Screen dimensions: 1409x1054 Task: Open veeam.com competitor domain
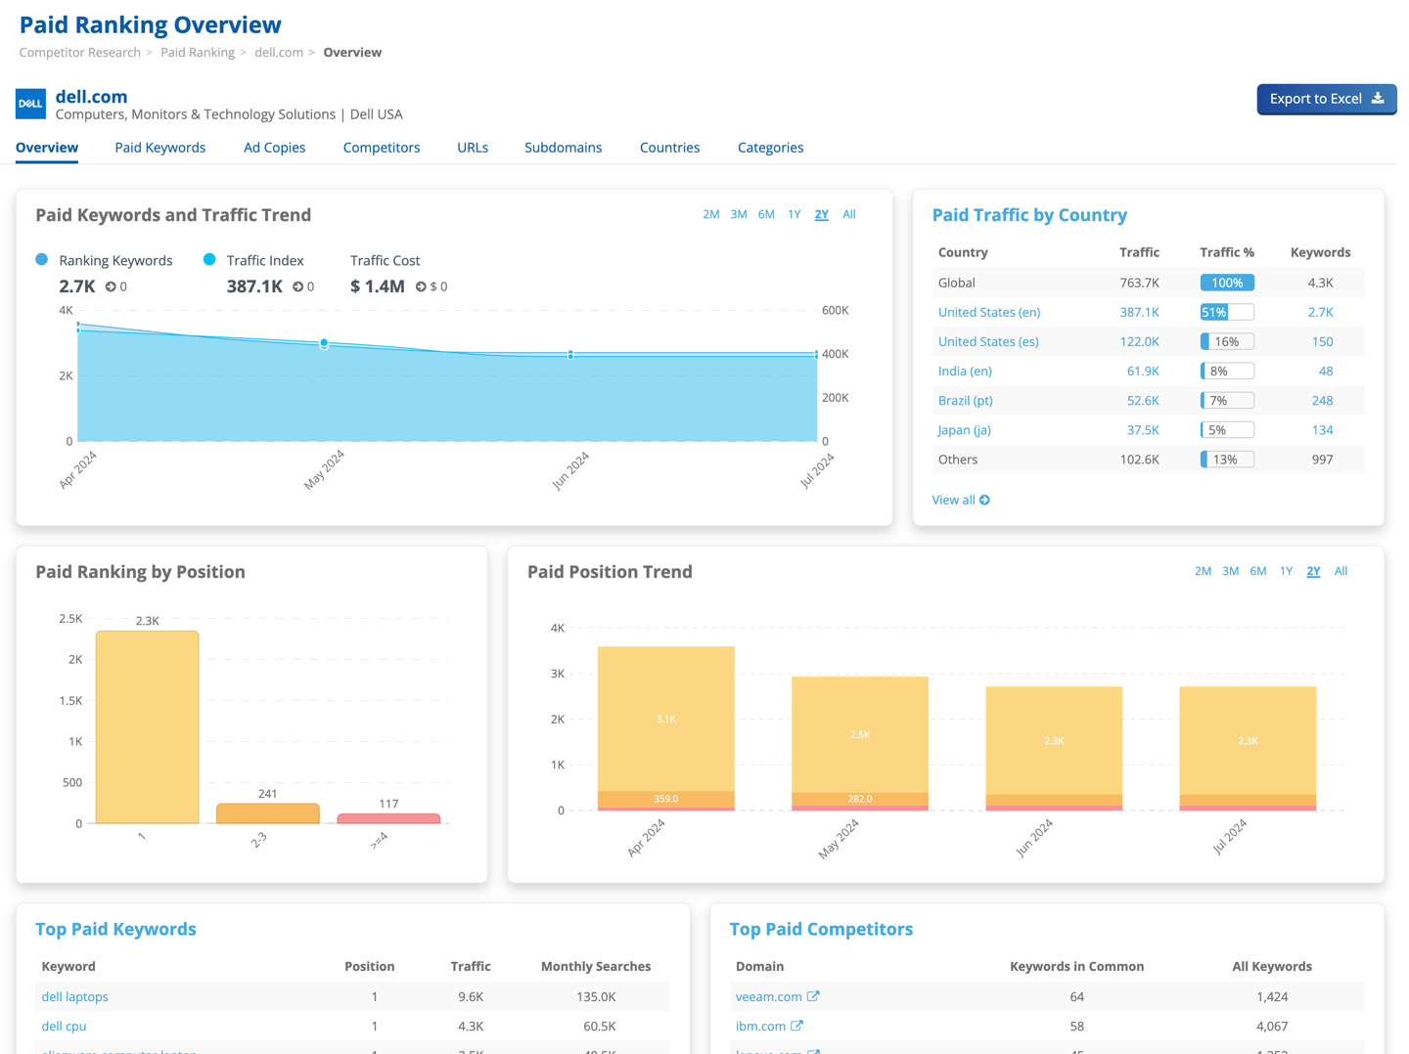tap(769, 996)
